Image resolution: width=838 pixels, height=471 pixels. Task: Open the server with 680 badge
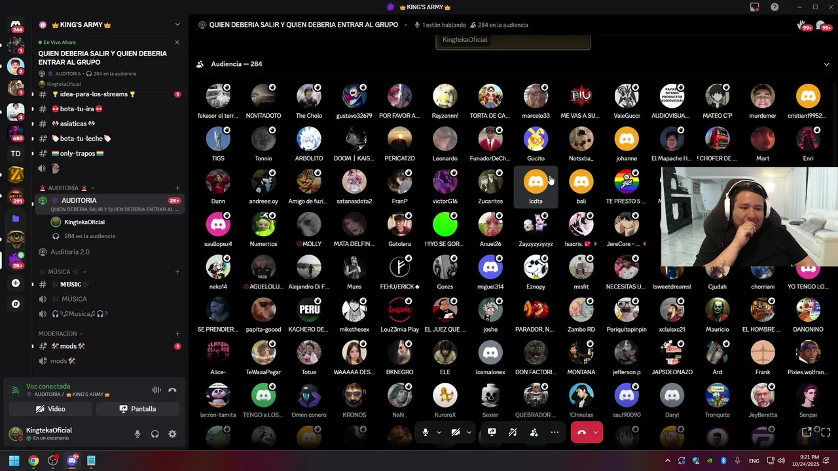pyautogui.click(x=16, y=133)
